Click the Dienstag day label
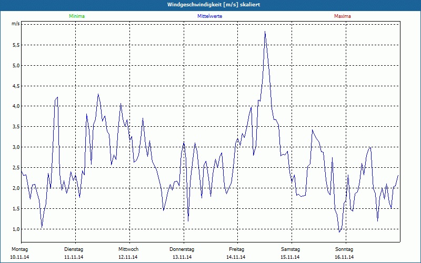This screenshot has height=263, width=421. (74, 249)
